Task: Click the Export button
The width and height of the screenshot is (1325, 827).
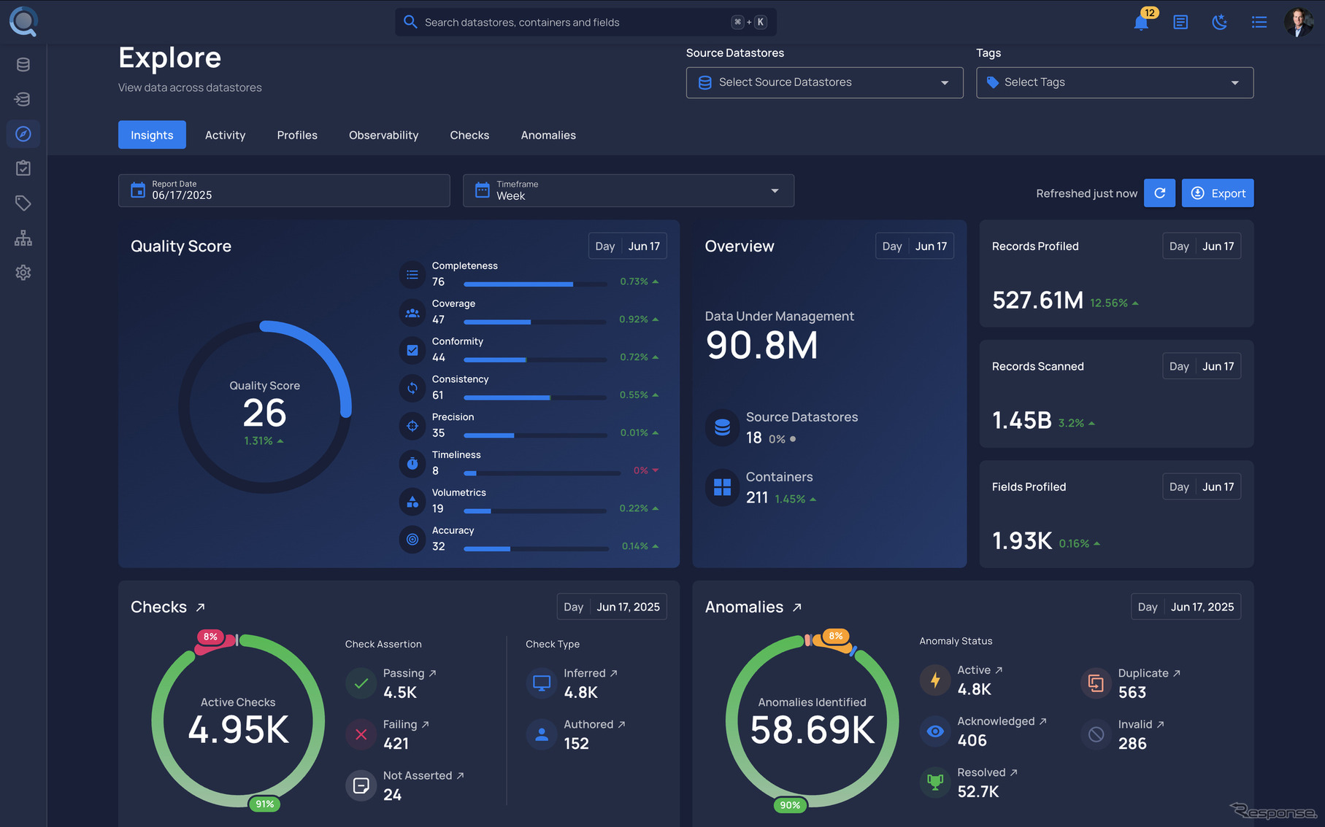Action: click(x=1218, y=193)
